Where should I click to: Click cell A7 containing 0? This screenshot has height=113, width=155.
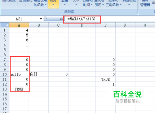[19, 59]
